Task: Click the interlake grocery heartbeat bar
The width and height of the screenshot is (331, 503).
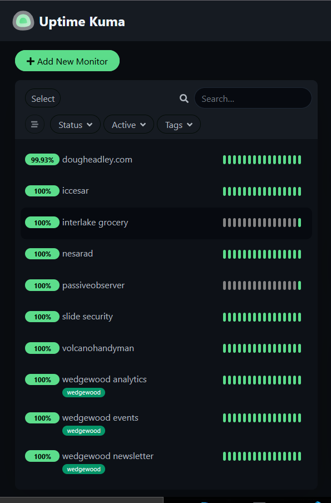Action: tap(262, 223)
